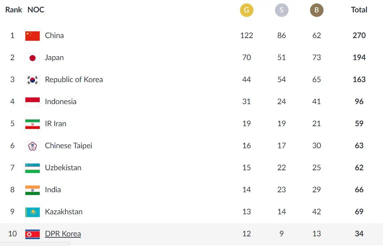Click the Chinese Taipei flag icon
Screen dimensions: 383x246
tap(32, 146)
